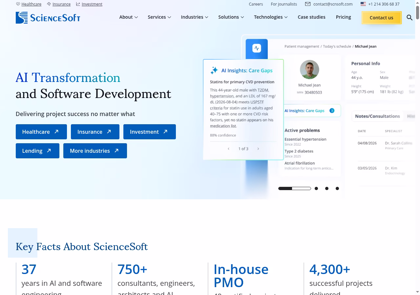Go to previous AI insight card
Screen dimensions: 420x295
coord(228,149)
